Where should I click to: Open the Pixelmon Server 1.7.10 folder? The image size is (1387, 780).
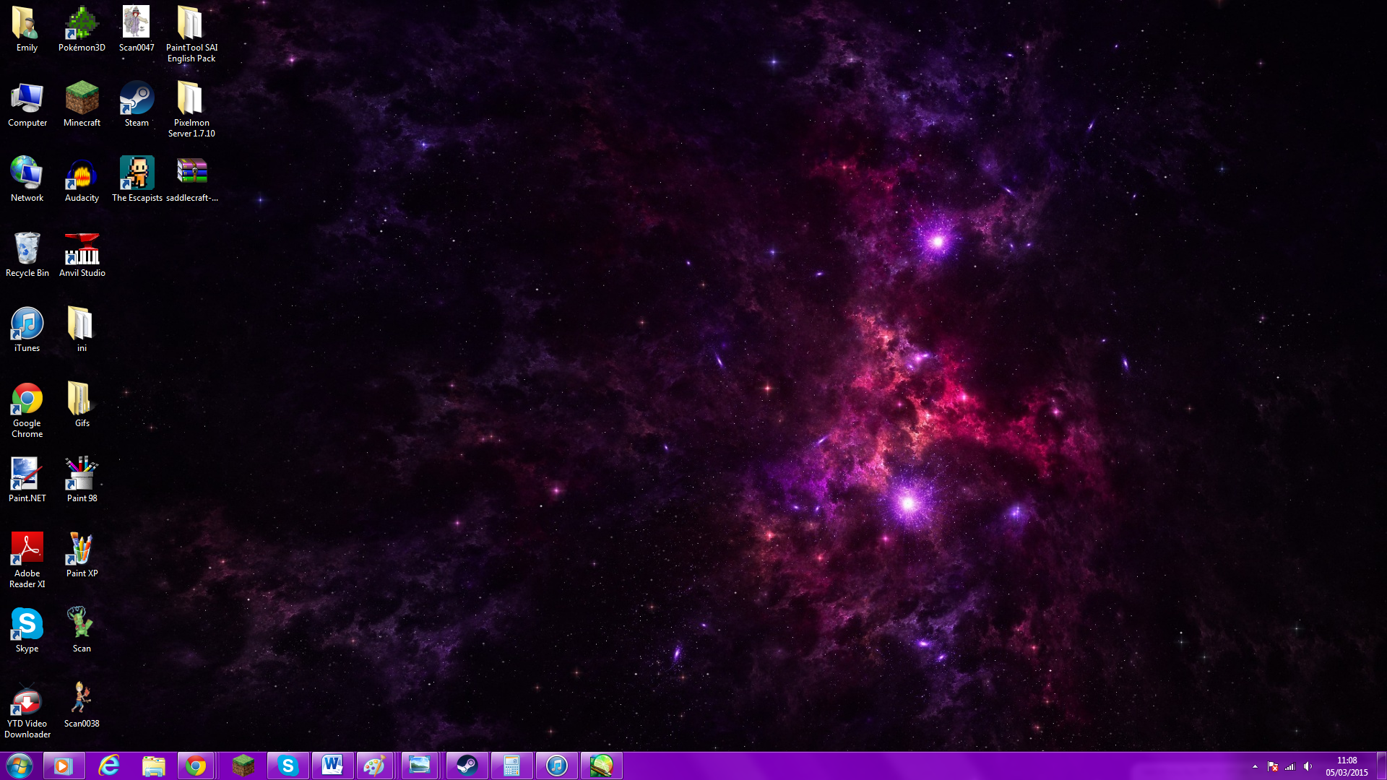coord(191,109)
